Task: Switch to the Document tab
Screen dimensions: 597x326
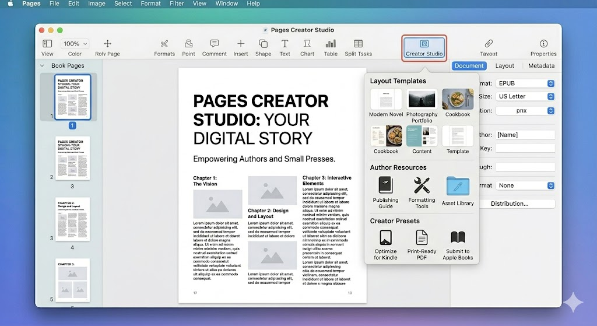Action: point(469,65)
